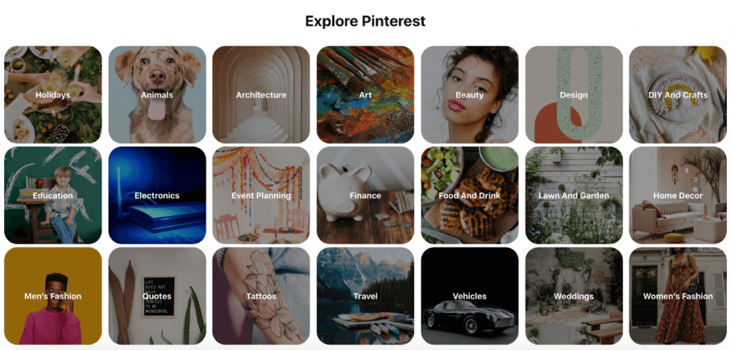Open the Travel category with mountain lake
The height and width of the screenshot is (350, 731).
pos(365,296)
